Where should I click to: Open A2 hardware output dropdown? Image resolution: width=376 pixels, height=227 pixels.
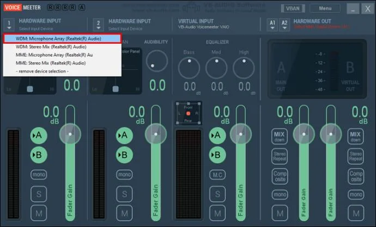coord(284,25)
